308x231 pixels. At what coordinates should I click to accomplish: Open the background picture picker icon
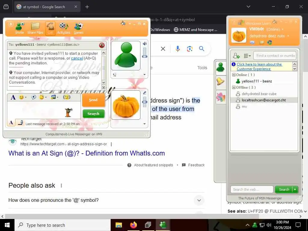click(53, 97)
